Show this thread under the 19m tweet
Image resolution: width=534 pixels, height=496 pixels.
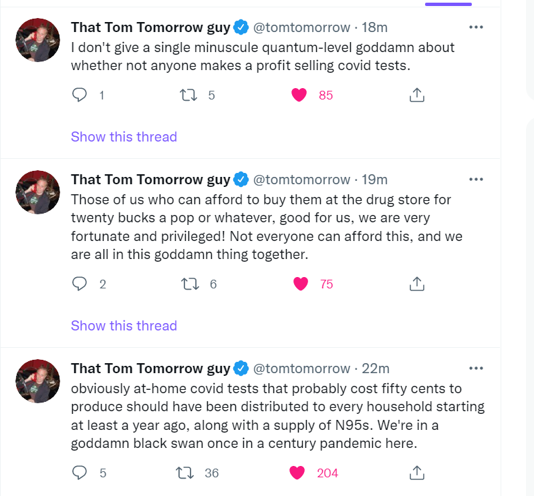pyautogui.click(x=124, y=326)
